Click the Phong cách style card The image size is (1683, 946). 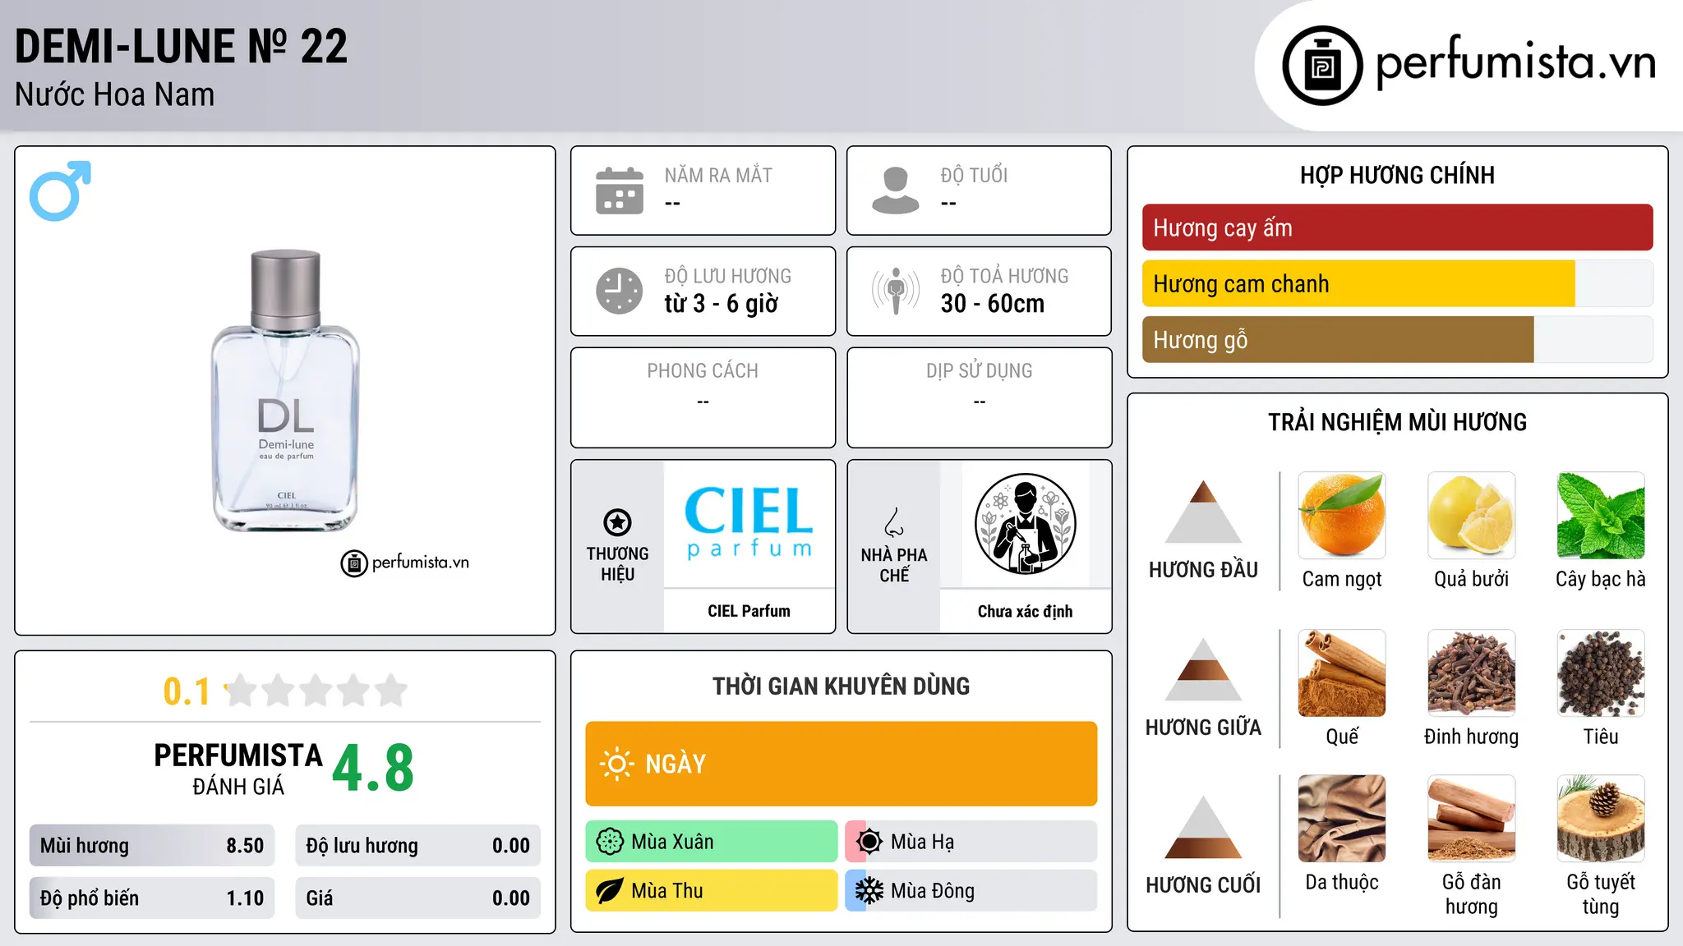click(703, 397)
